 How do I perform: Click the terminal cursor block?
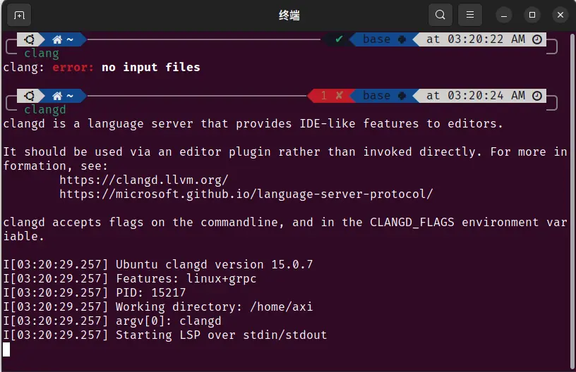click(x=6, y=349)
